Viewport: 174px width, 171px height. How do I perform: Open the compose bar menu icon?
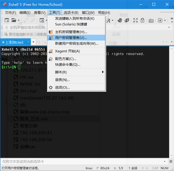click(170, 161)
